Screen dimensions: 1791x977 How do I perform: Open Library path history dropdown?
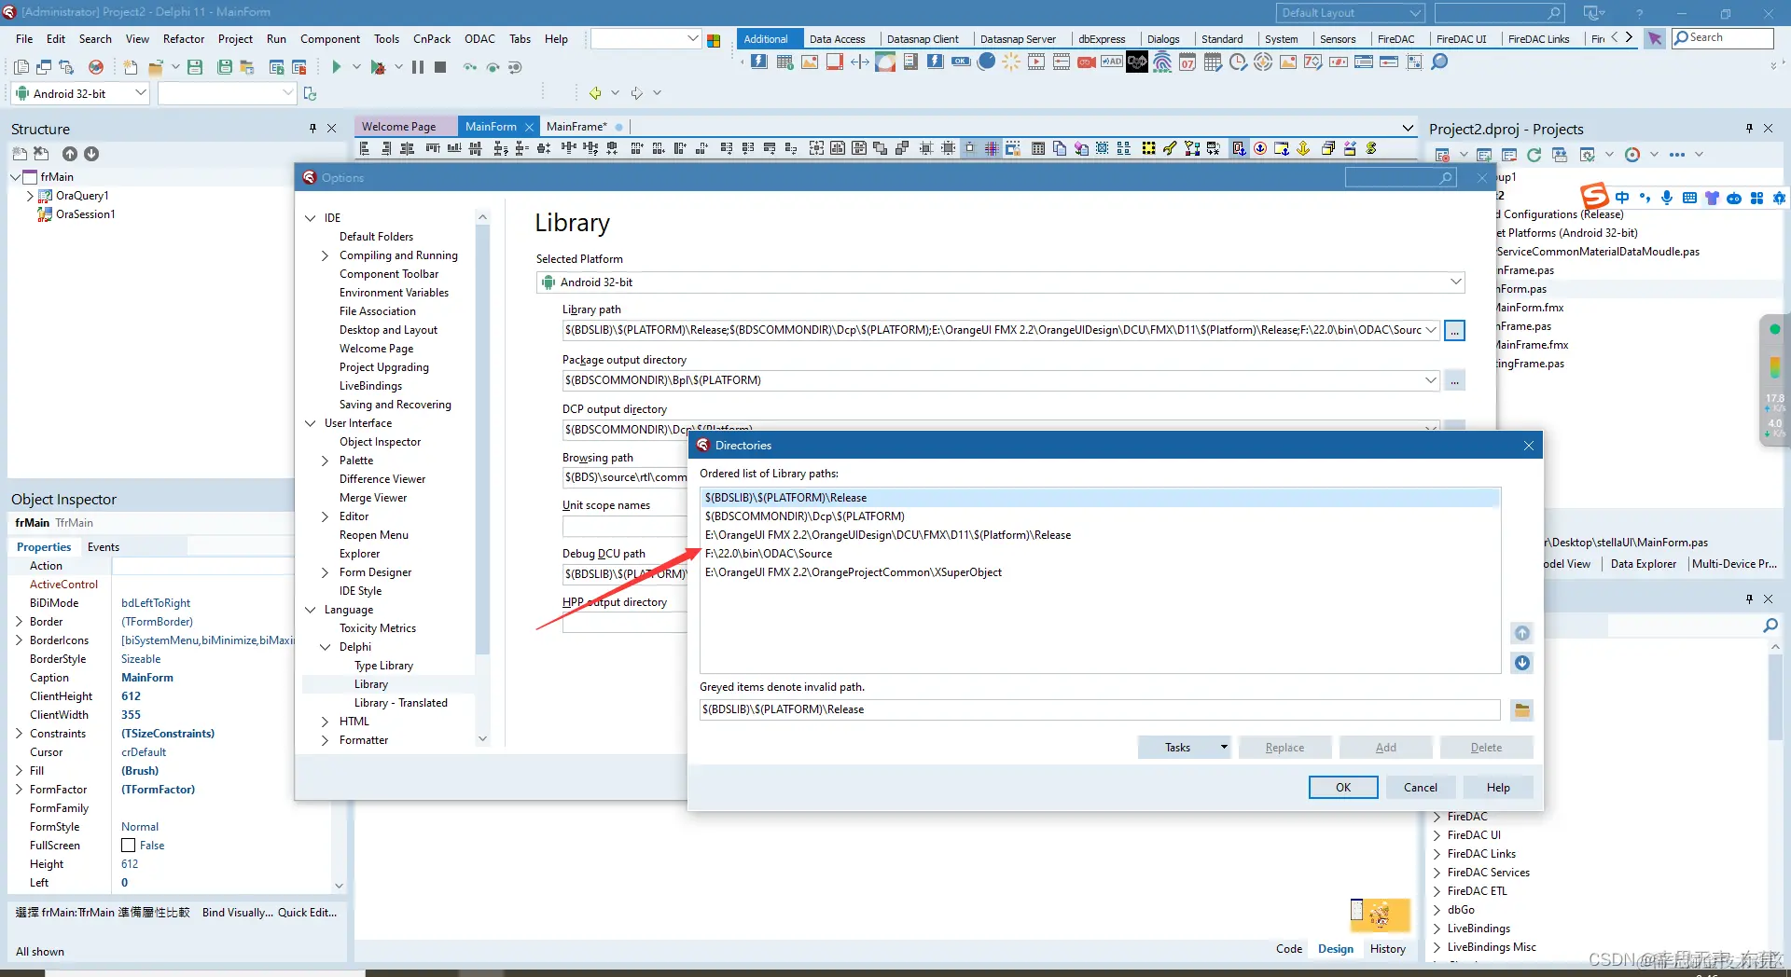(x=1431, y=330)
